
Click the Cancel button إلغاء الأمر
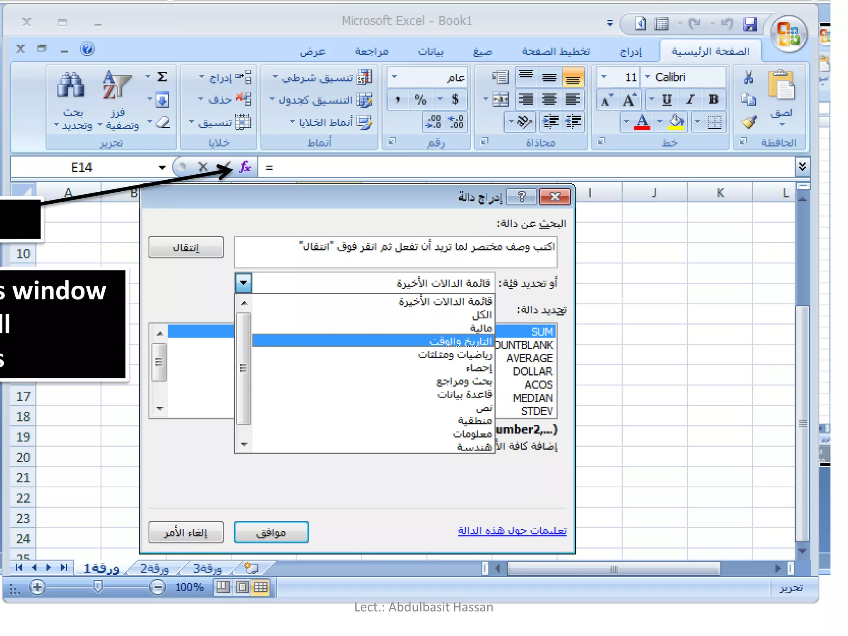[186, 532]
